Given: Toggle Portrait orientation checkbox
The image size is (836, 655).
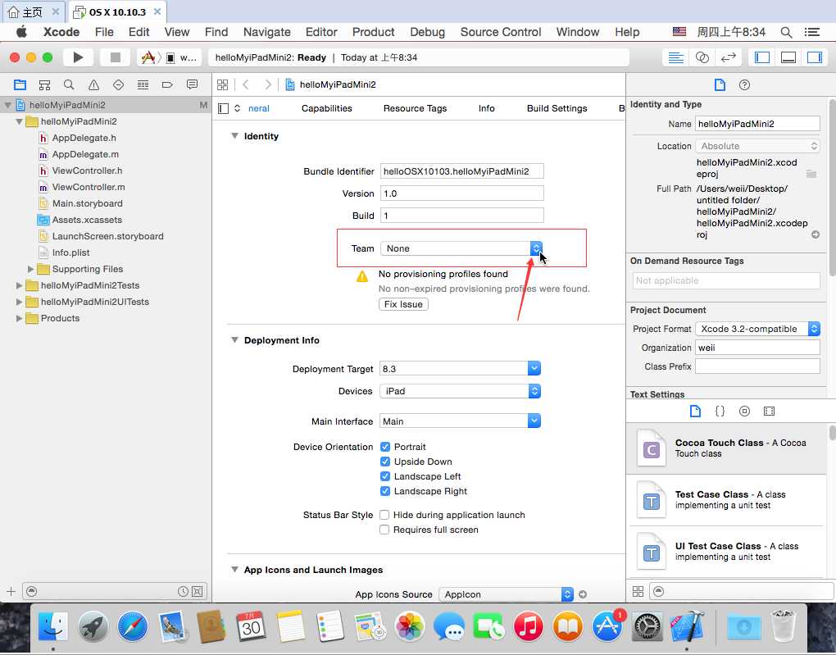Looking at the screenshot, I should (385, 447).
